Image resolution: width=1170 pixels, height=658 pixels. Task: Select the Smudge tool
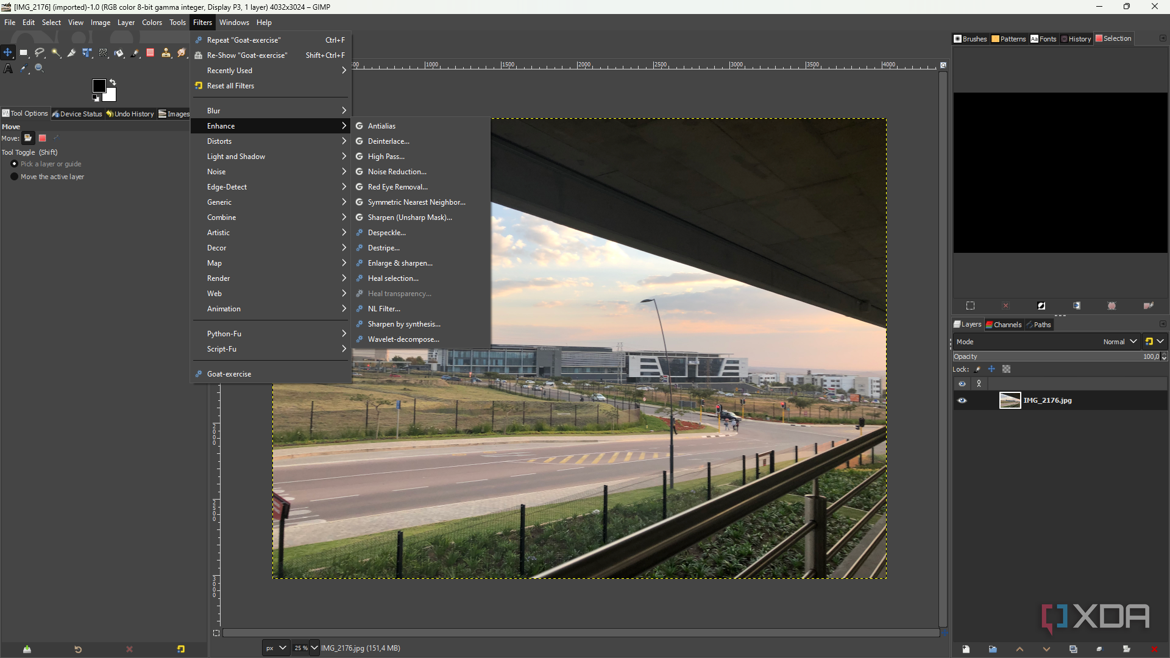coord(182,53)
